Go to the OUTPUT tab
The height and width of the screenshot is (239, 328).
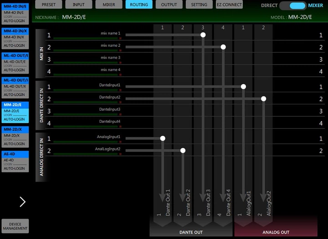(x=169, y=5)
